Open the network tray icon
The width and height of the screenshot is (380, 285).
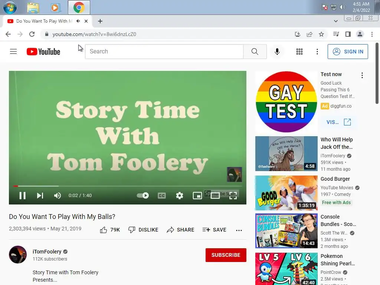pyautogui.click(x=334, y=7)
